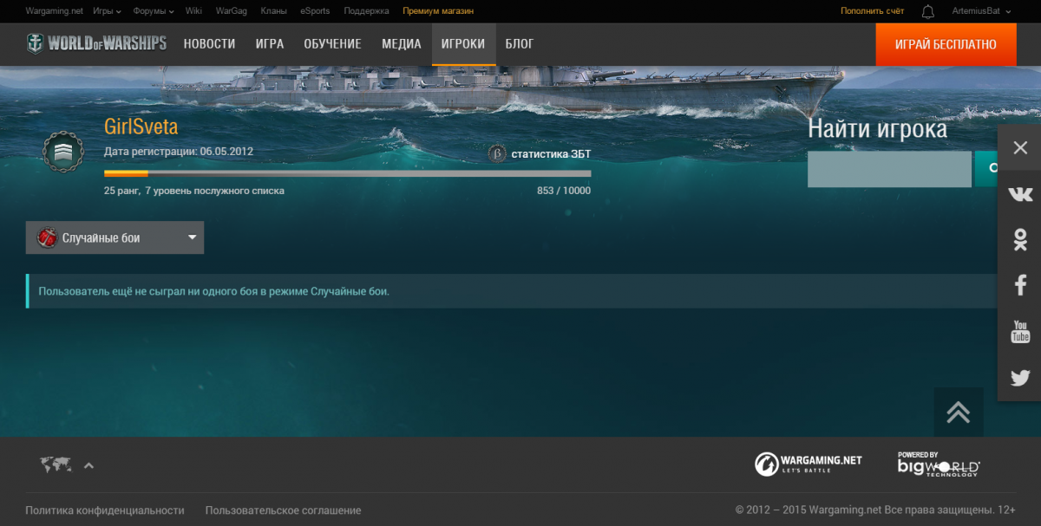This screenshot has width=1041, height=526.
Task: Open the VK social share icon
Action: pos(1020,194)
